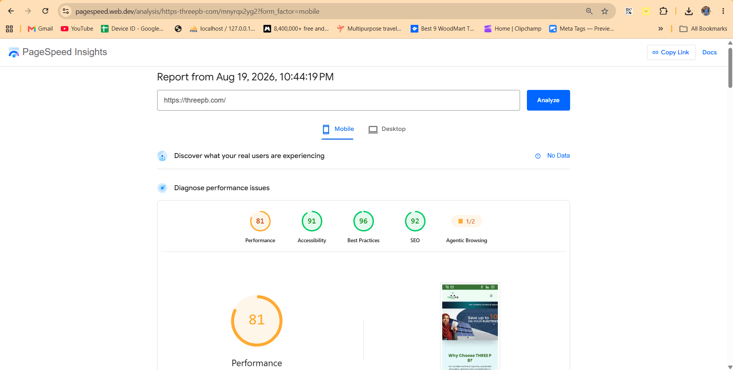Open the QR code extension icon
Screen dimensions: 733x370
tap(629, 11)
